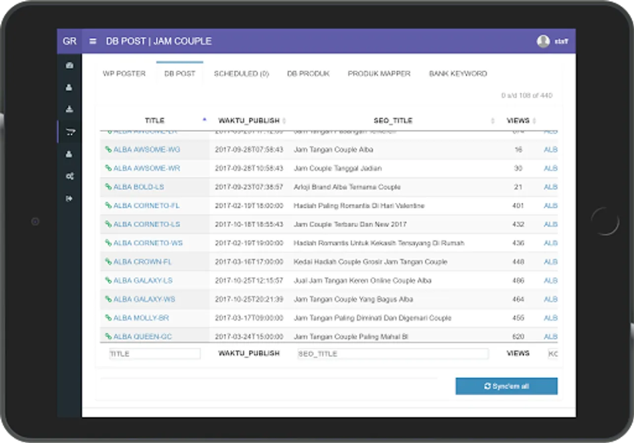Sort by TITLE column arrow
This screenshot has height=443, width=634.
[204, 120]
